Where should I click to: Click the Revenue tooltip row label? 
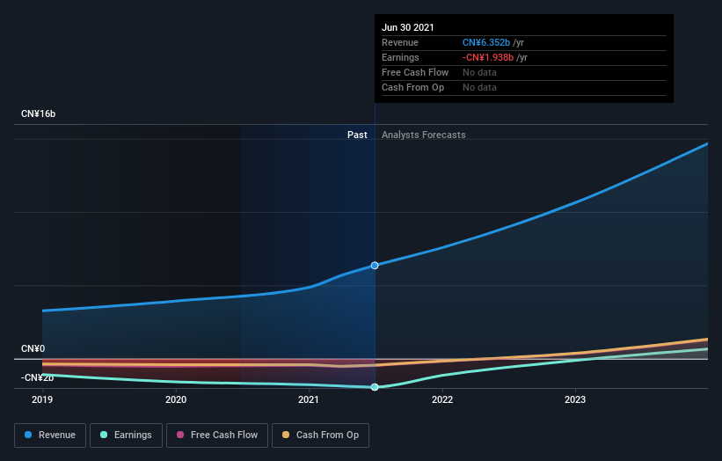400,42
